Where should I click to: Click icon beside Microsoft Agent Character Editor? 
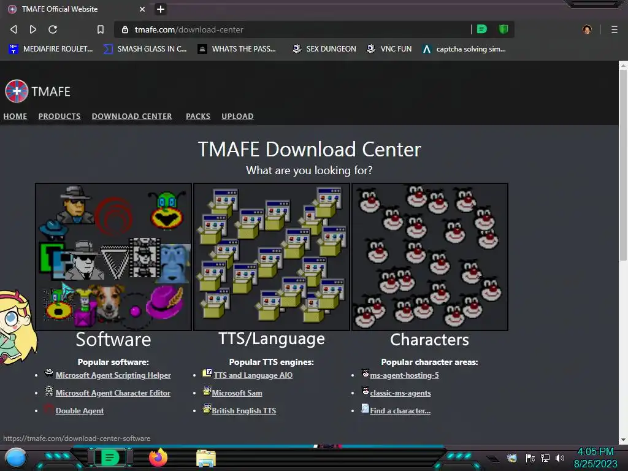tap(49, 391)
